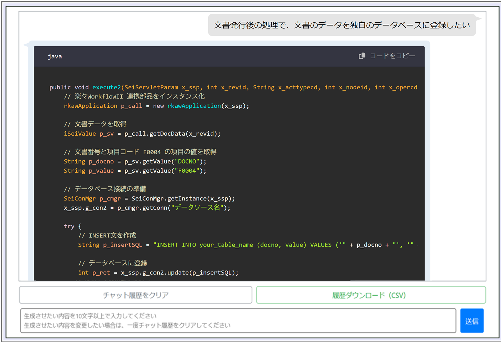Click the "F0004" string literal

coord(187,171)
